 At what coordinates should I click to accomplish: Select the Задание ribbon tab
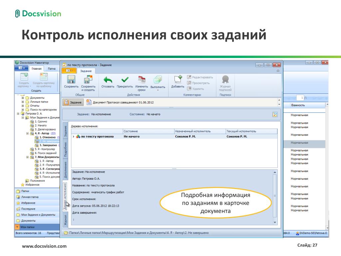pos(86,71)
